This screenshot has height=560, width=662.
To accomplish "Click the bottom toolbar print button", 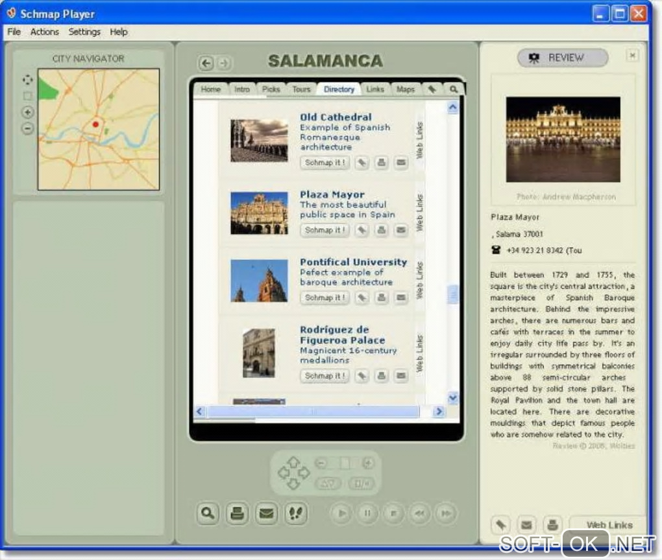I will point(237,513).
